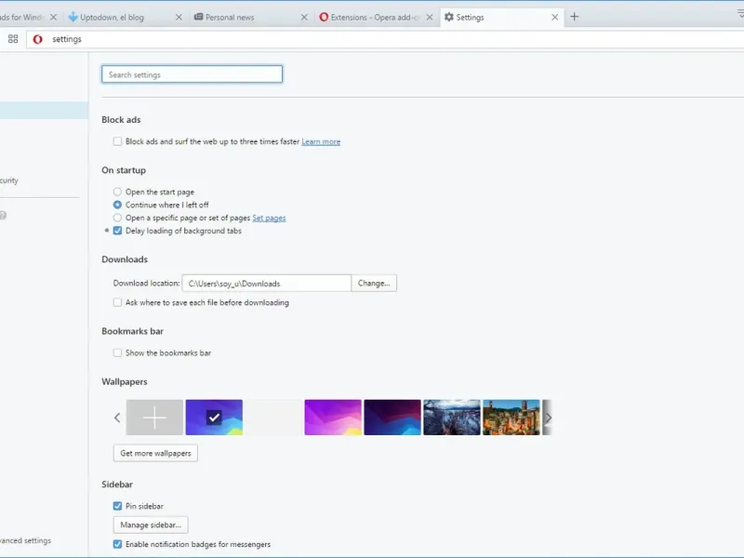Select the highlighted sidebar settings category
This screenshot has height=558, width=744.
pyautogui.click(x=44, y=110)
